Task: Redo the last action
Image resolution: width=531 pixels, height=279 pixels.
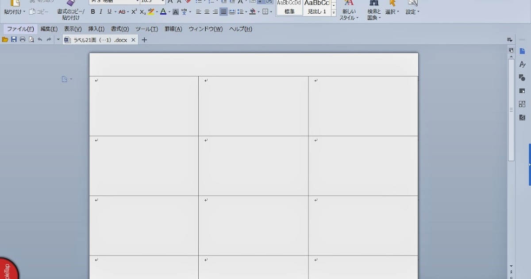Action: click(49, 40)
